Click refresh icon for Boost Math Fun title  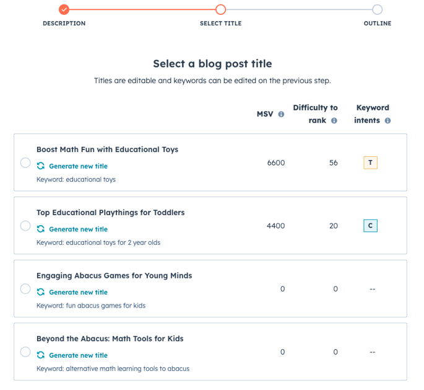[x=41, y=166]
